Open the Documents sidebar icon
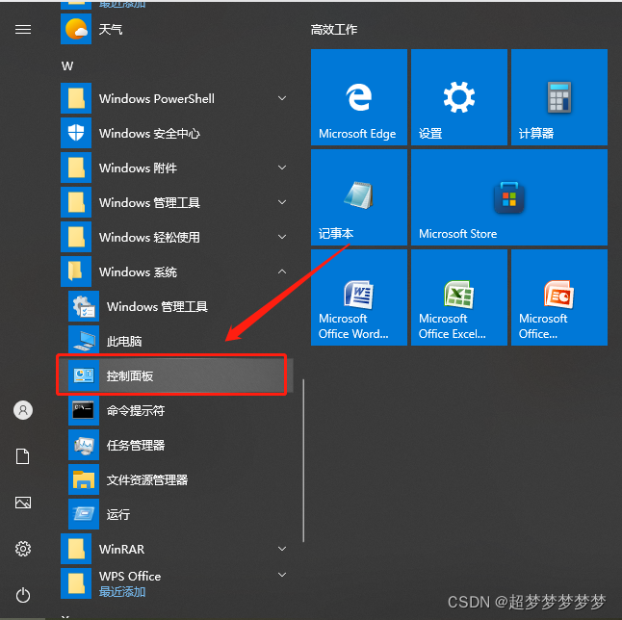 (x=22, y=456)
